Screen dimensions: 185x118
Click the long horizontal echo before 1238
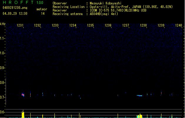click(140, 96)
